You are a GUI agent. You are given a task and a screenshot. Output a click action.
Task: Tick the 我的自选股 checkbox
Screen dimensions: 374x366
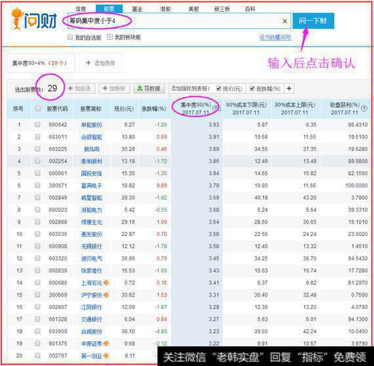tap(70, 37)
